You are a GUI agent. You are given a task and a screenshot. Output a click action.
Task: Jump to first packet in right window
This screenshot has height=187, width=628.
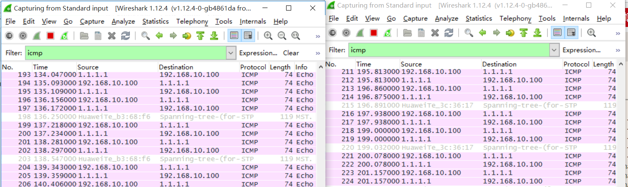524,33
